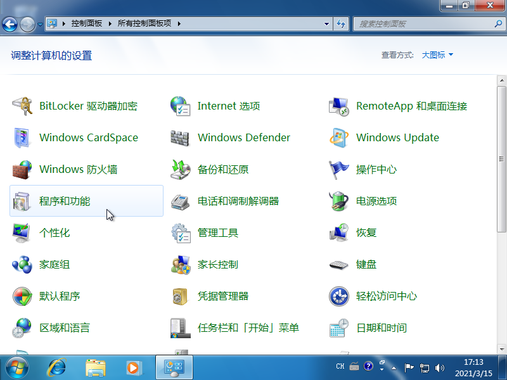
Task: Launch Internet Explorer from the taskbar
Action: (56, 367)
